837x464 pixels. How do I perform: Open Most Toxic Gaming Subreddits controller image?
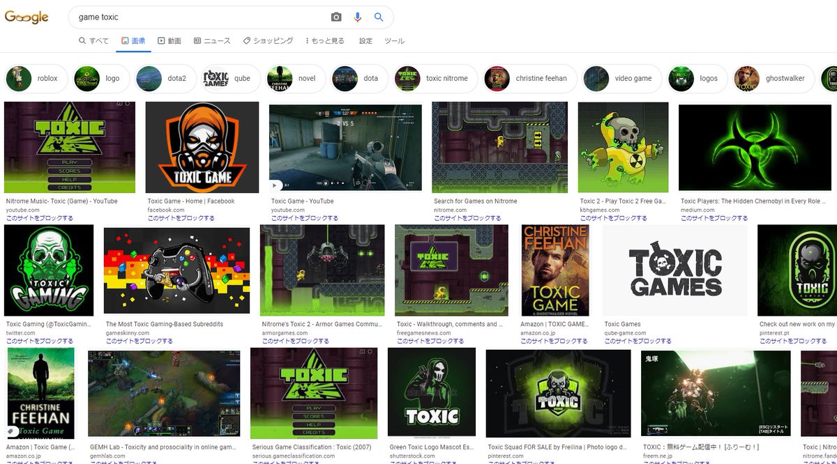point(176,270)
